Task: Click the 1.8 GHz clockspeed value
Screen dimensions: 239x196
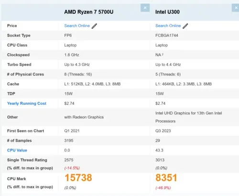Action: click(x=72, y=55)
